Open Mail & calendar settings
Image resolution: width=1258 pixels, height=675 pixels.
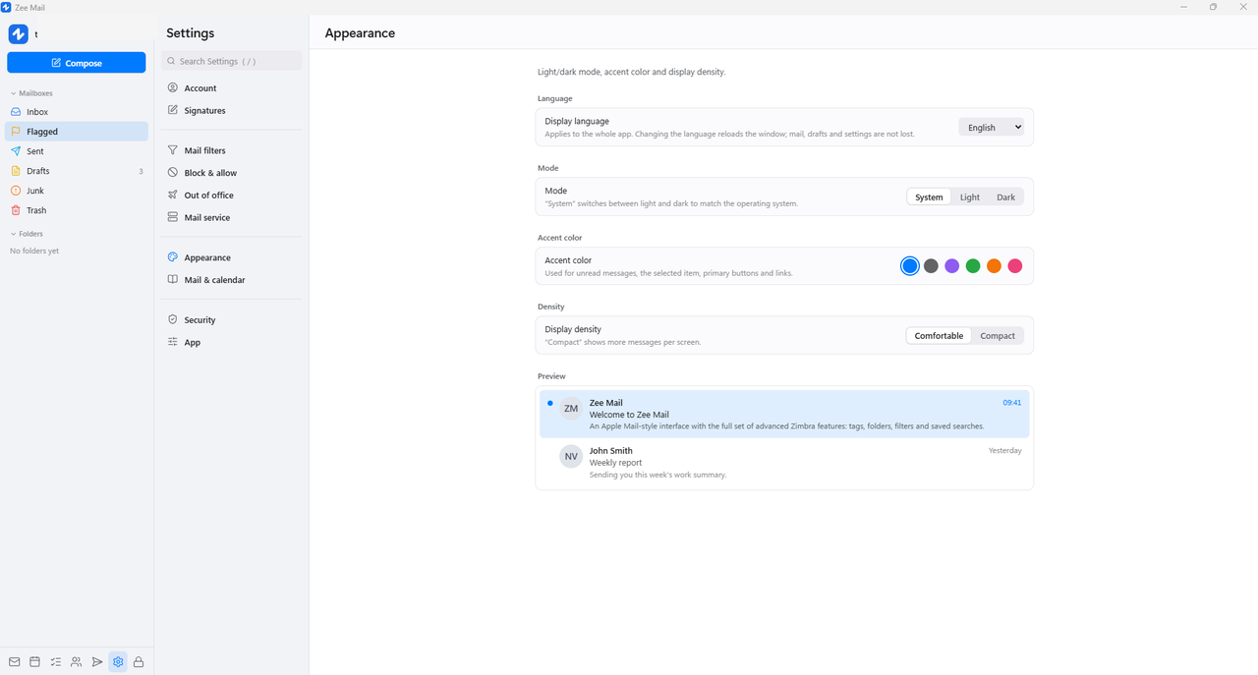click(x=231, y=280)
